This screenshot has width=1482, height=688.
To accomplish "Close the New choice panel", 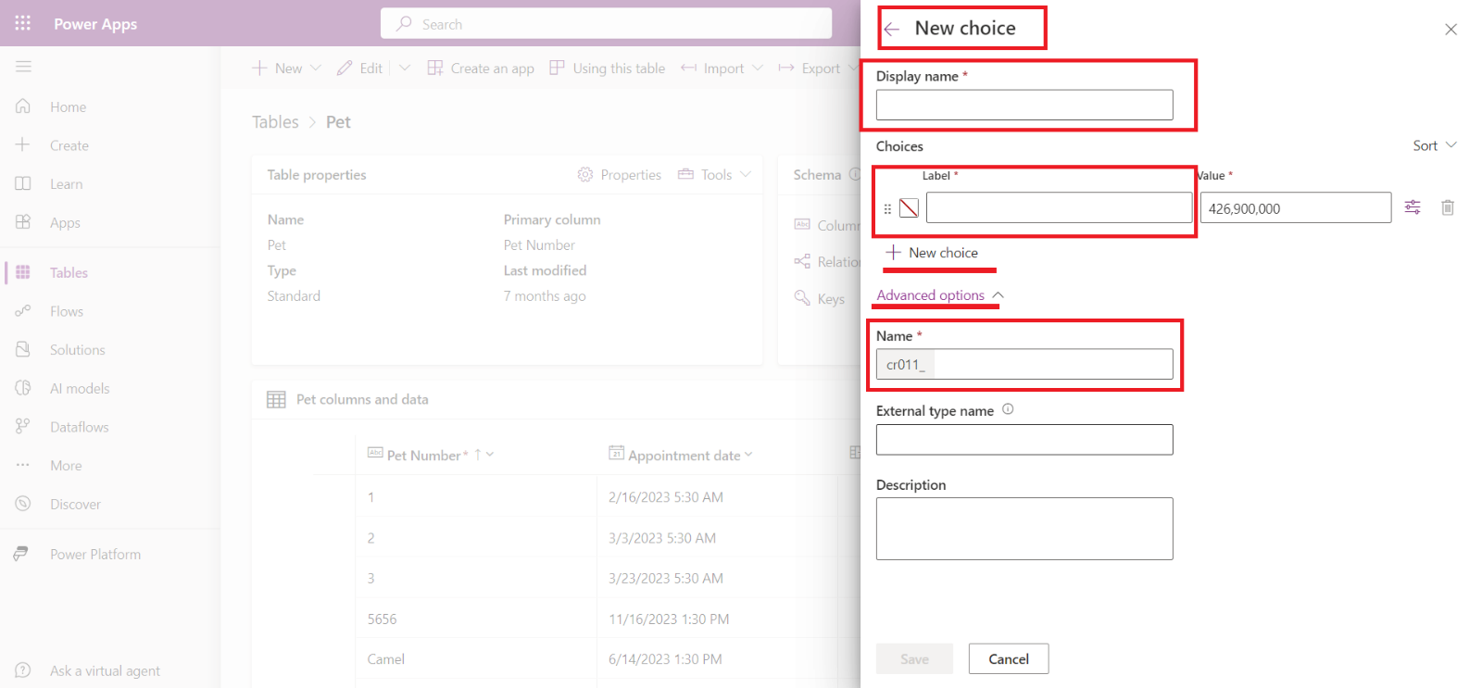I will click(x=1451, y=30).
